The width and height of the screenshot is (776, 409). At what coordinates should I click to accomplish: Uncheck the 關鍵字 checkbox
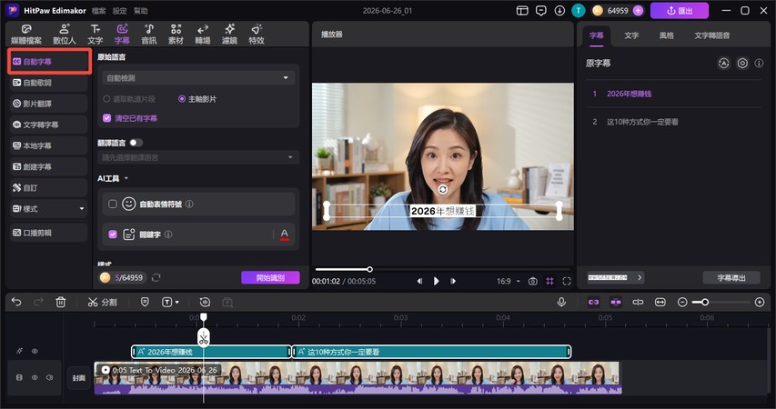pyautogui.click(x=113, y=234)
